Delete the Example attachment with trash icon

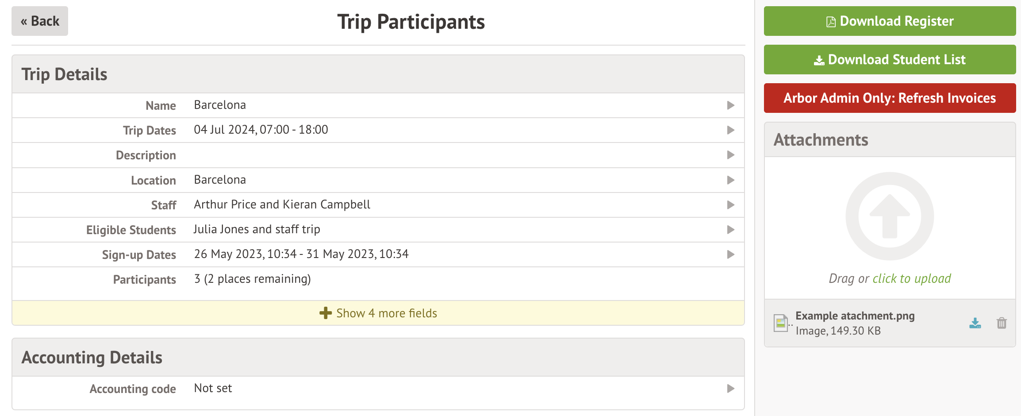coord(1002,324)
